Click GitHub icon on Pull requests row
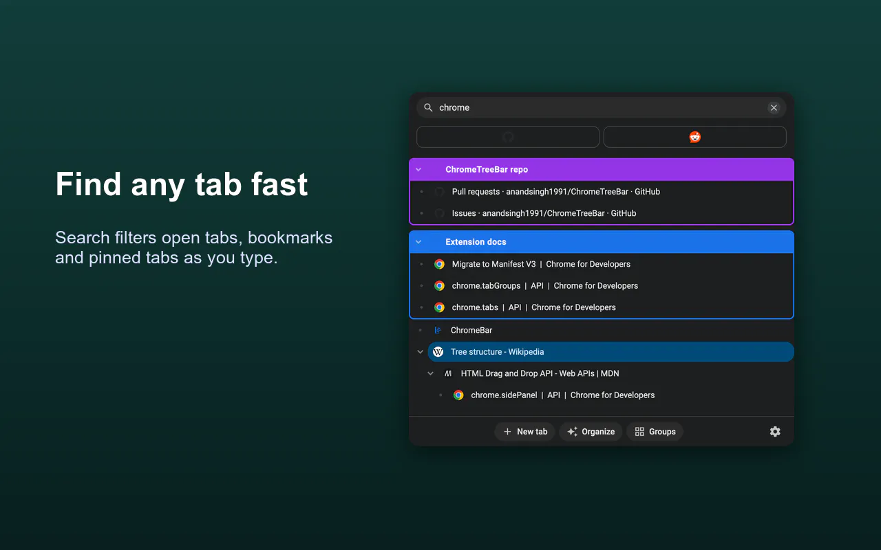This screenshot has height=550, width=881. (439, 192)
